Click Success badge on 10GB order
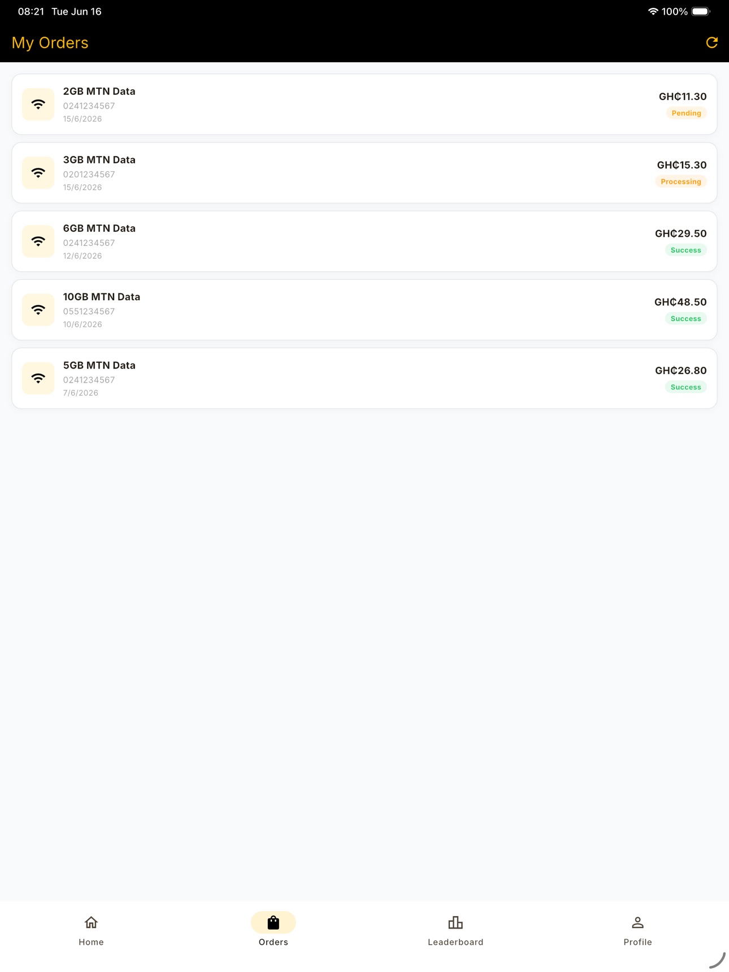 coord(685,318)
